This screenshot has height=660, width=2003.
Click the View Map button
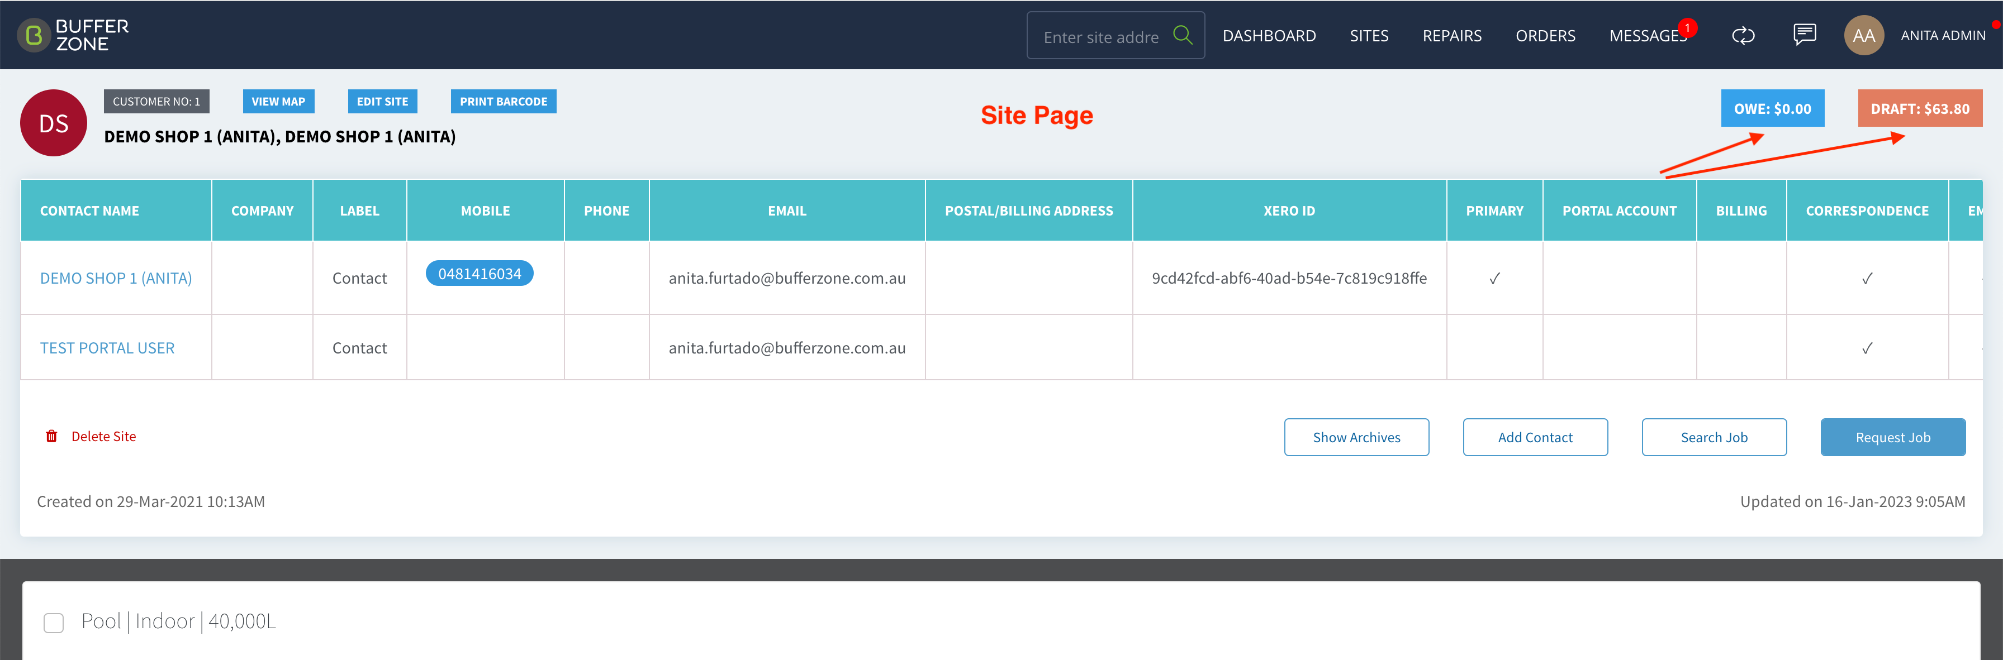[x=278, y=102]
